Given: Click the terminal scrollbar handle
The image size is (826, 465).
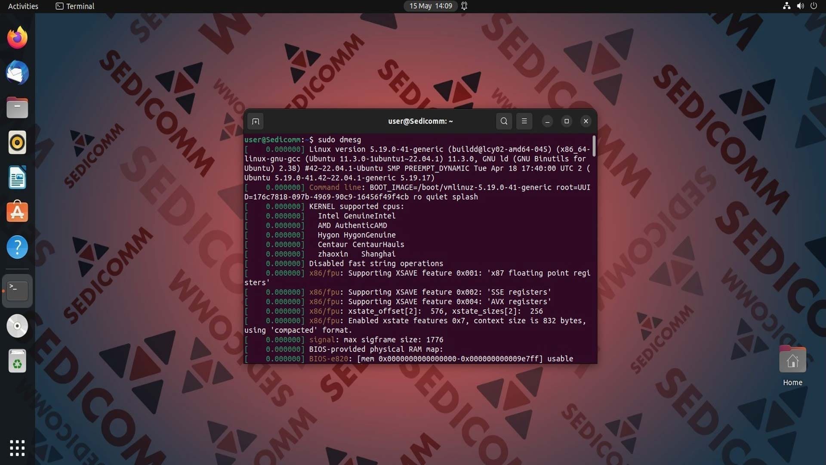Looking at the screenshot, I should click(594, 146).
